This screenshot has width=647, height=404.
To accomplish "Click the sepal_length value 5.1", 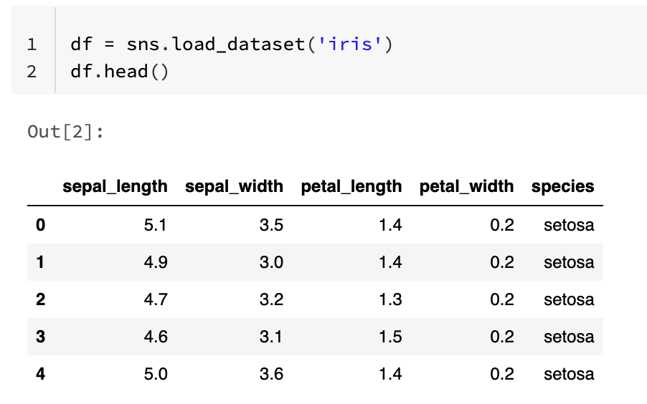I will pyautogui.click(x=156, y=226).
